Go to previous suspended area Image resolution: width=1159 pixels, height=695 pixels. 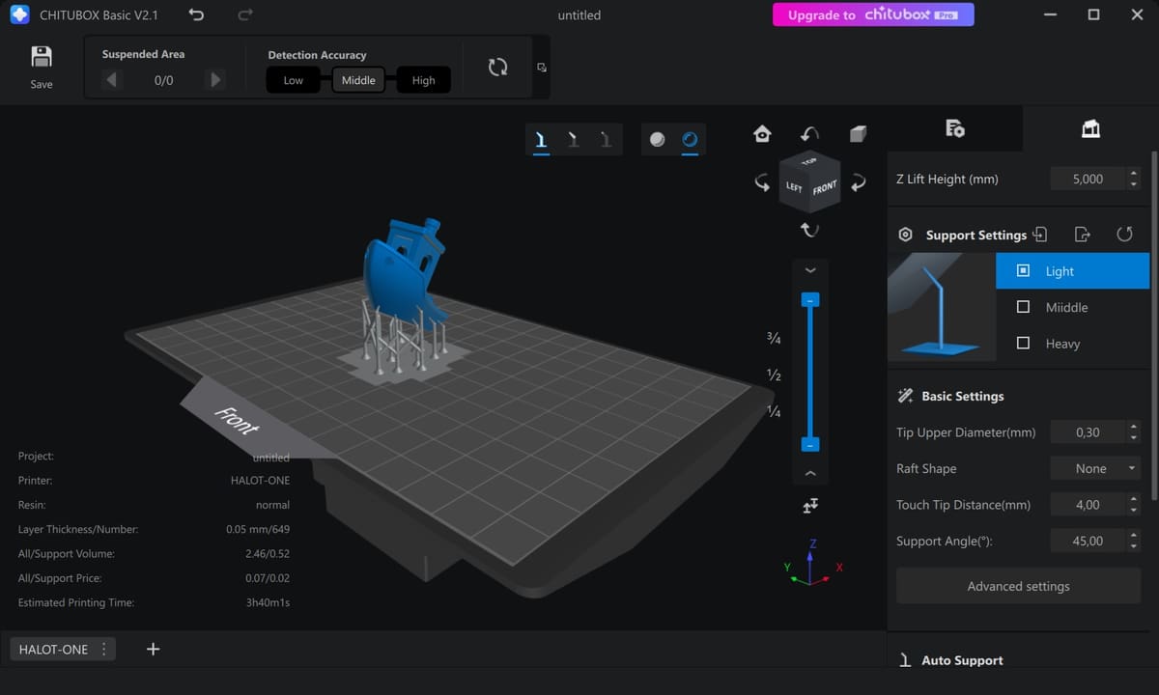(112, 80)
